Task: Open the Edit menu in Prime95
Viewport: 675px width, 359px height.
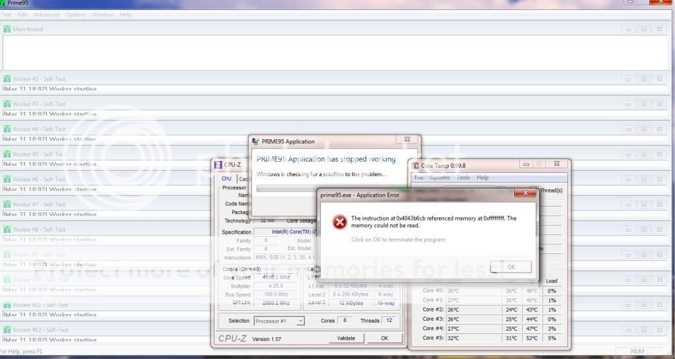Action: [23, 15]
